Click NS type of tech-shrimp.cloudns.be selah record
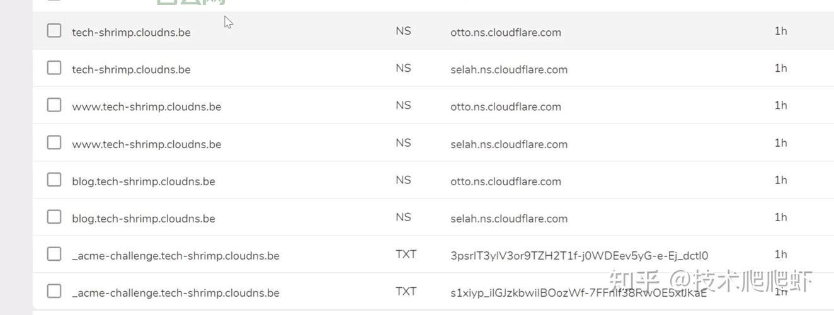 pos(403,68)
